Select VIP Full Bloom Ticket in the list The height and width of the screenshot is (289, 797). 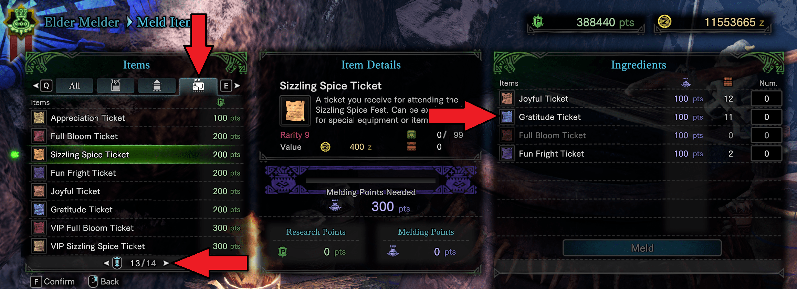92,228
